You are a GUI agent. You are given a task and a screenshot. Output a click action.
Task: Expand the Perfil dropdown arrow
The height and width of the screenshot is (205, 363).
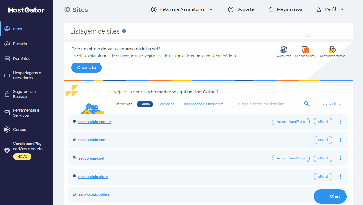(343, 9)
